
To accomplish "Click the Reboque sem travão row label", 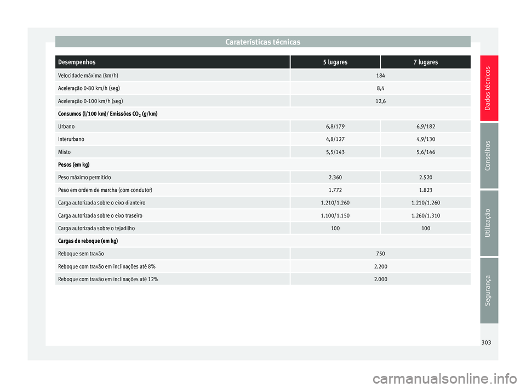I will click(81, 254).
